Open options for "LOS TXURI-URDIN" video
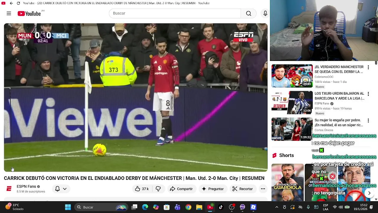 point(368,94)
